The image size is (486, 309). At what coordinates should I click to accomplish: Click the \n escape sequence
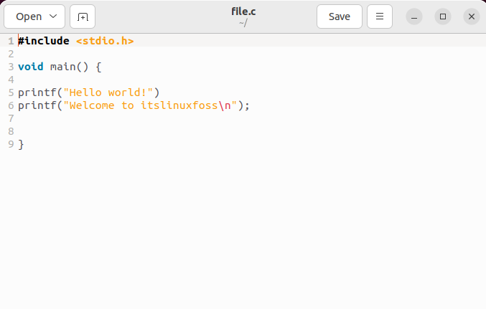coord(225,105)
